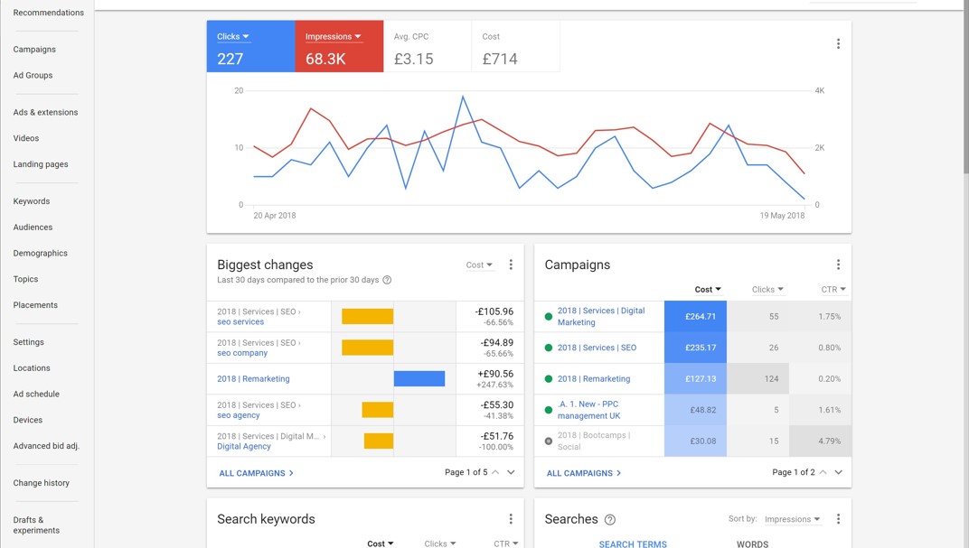Open Cost dropdown in Biggest changes card
The image size is (969, 548).
(x=480, y=265)
